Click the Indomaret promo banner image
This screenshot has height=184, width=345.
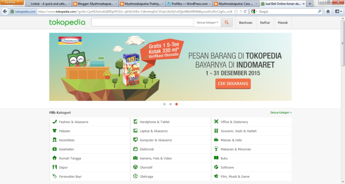170,67
